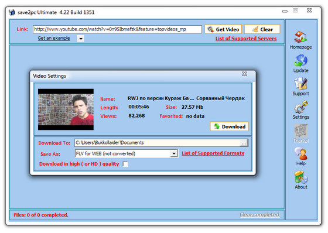Open the Homepage sidebar icon
The width and height of the screenshot is (328, 233).
(300, 37)
